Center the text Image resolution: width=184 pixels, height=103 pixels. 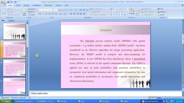tap(74, 14)
